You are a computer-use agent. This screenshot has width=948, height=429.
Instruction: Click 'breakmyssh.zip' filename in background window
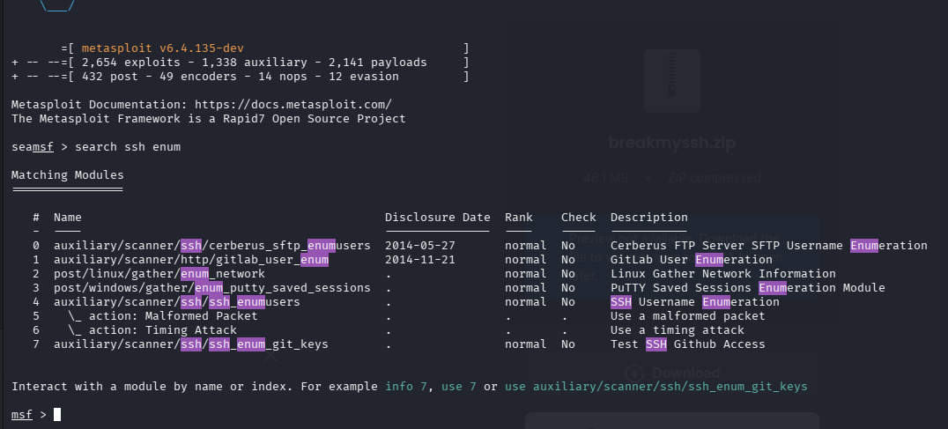coord(671,144)
